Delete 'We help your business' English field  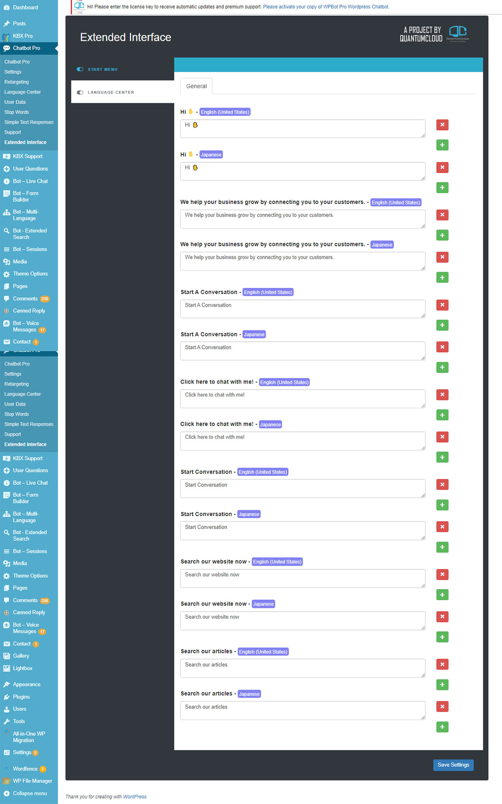click(x=442, y=215)
